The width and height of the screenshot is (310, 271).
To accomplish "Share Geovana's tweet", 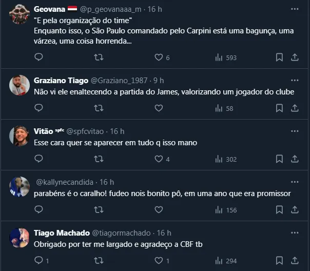I will click(x=295, y=57).
